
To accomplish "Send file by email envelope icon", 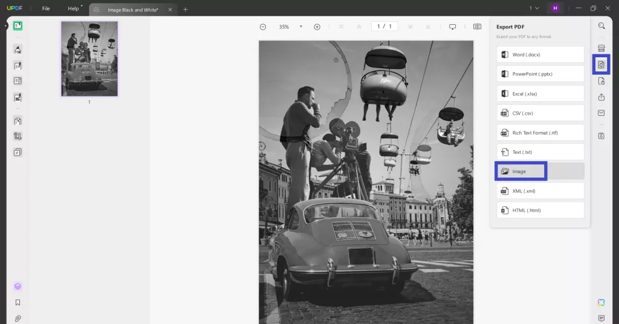I will coord(601,113).
